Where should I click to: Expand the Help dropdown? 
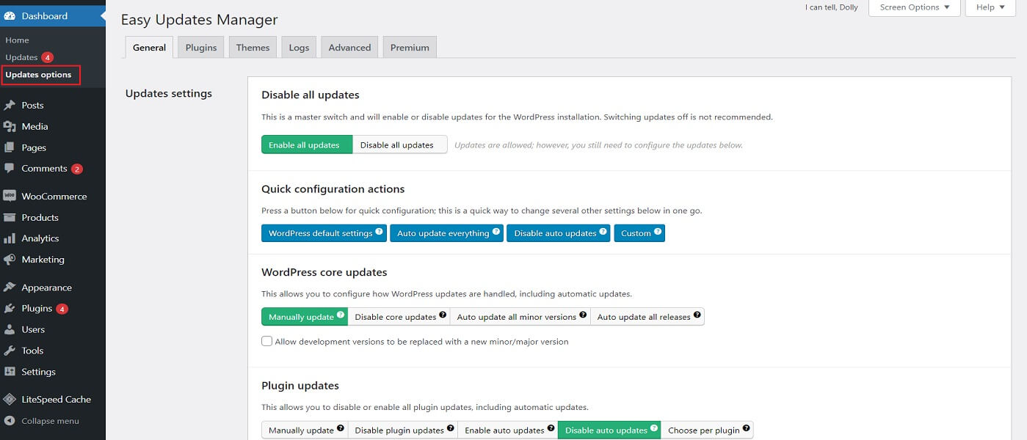990,7
